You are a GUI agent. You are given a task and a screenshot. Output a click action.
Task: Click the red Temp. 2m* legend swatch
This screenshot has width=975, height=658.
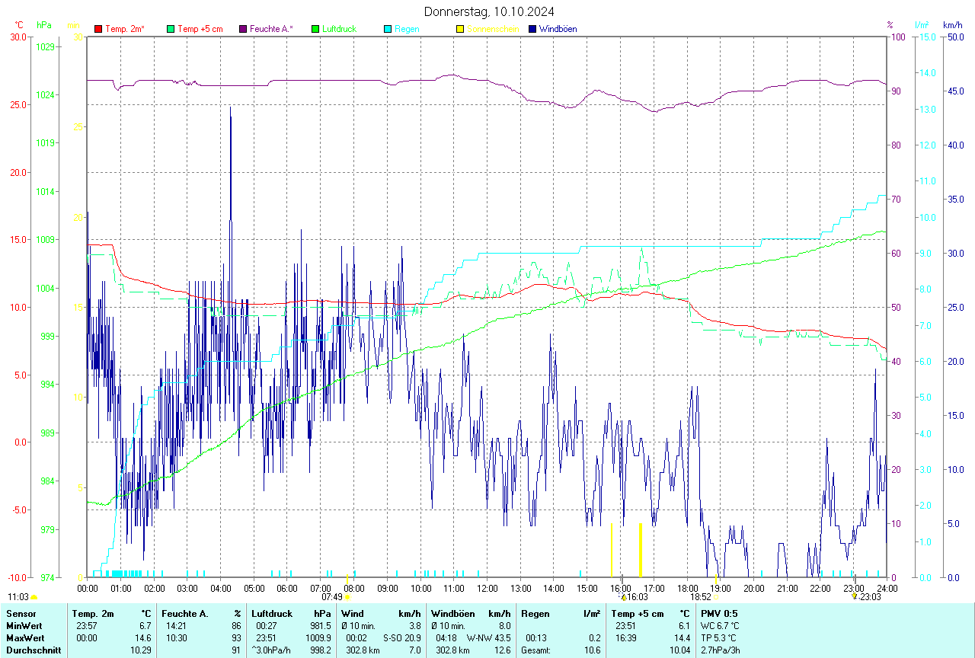point(98,29)
